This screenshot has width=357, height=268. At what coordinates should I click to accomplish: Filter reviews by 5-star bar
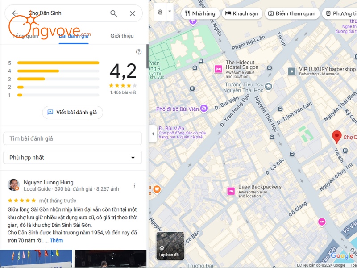(x=58, y=63)
